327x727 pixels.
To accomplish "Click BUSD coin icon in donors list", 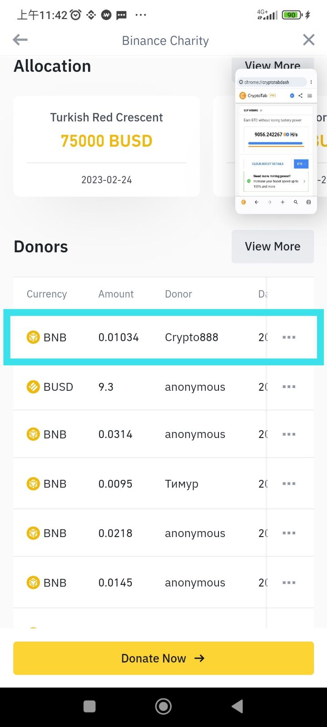I will click(x=33, y=387).
